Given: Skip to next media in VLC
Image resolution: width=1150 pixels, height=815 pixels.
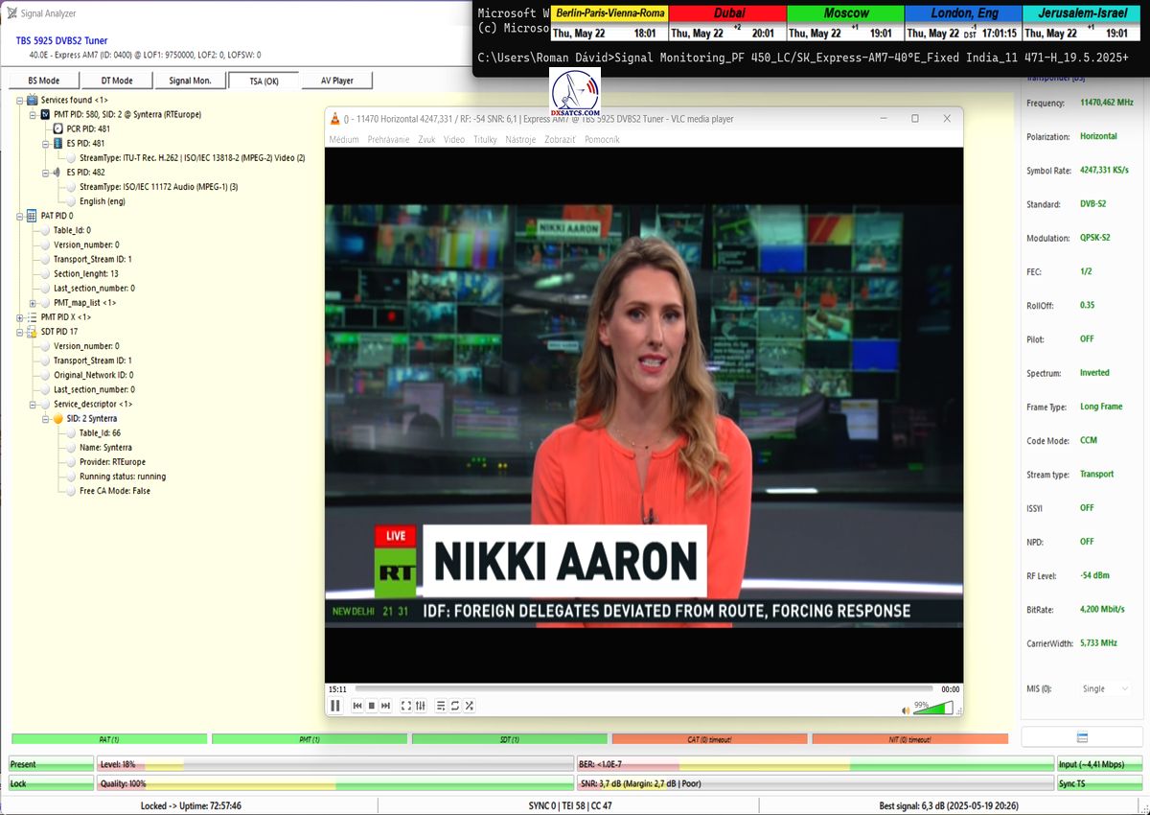Looking at the screenshot, I should [x=386, y=706].
